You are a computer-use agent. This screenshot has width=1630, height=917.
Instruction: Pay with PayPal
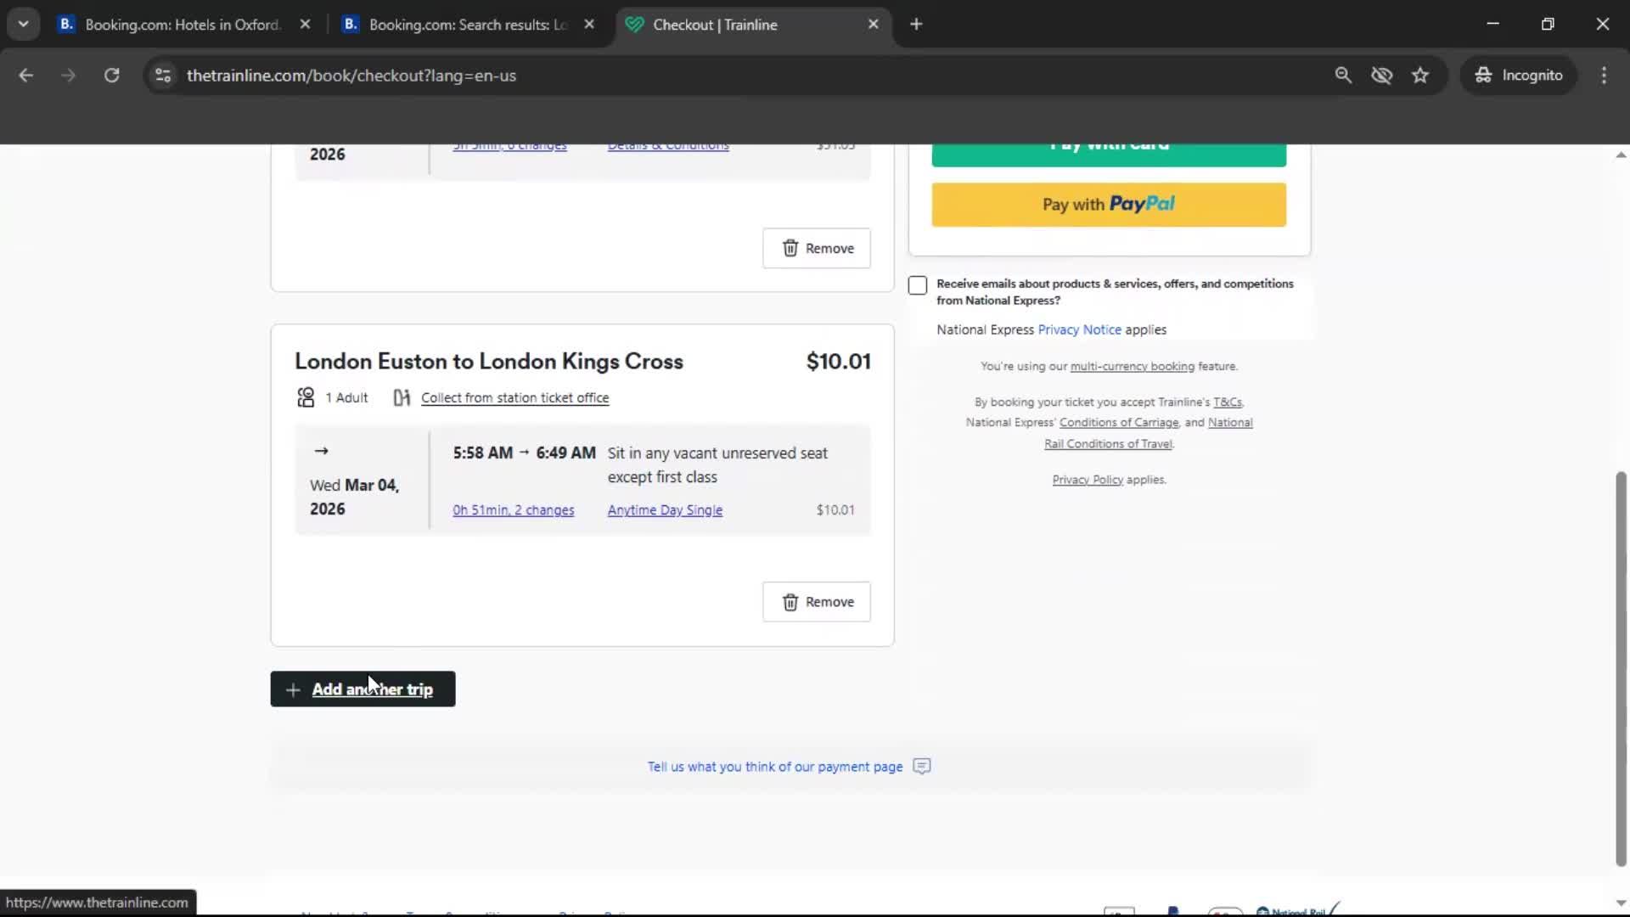1108,205
